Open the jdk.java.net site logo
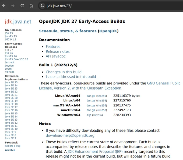 pos(18,22)
